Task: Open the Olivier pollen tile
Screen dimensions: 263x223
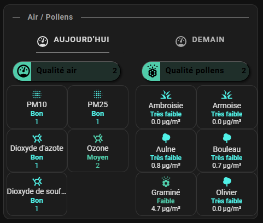Action: [x=227, y=194]
